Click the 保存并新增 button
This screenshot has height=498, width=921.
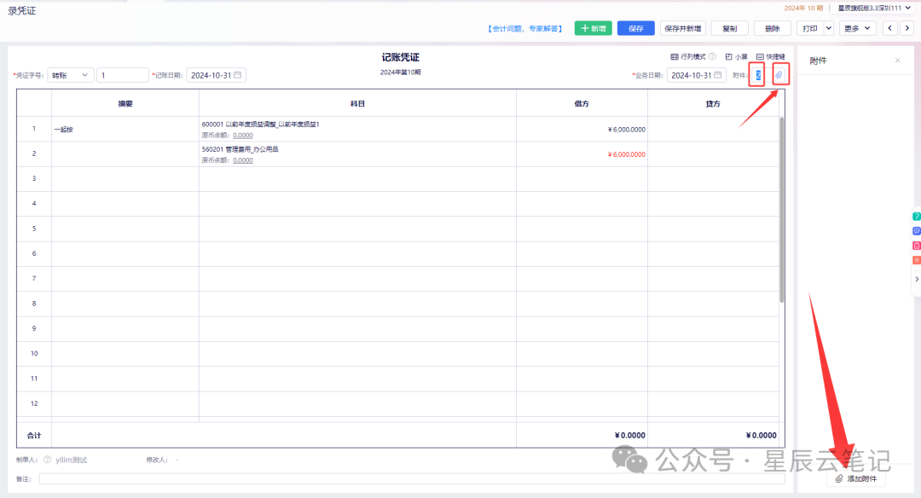click(x=682, y=28)
